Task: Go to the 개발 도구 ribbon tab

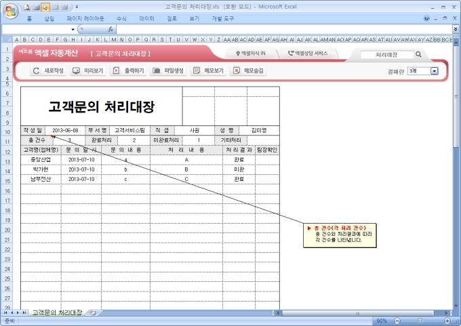Action: (222, 18)
